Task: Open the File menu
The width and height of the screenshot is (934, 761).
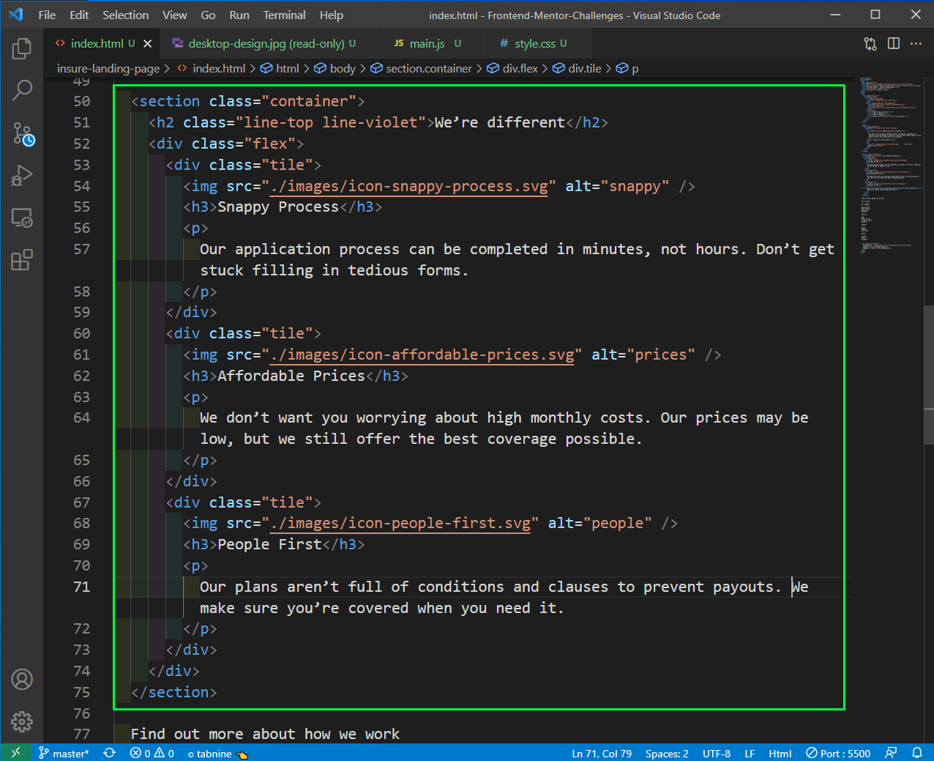Action: tap(47, 15)
